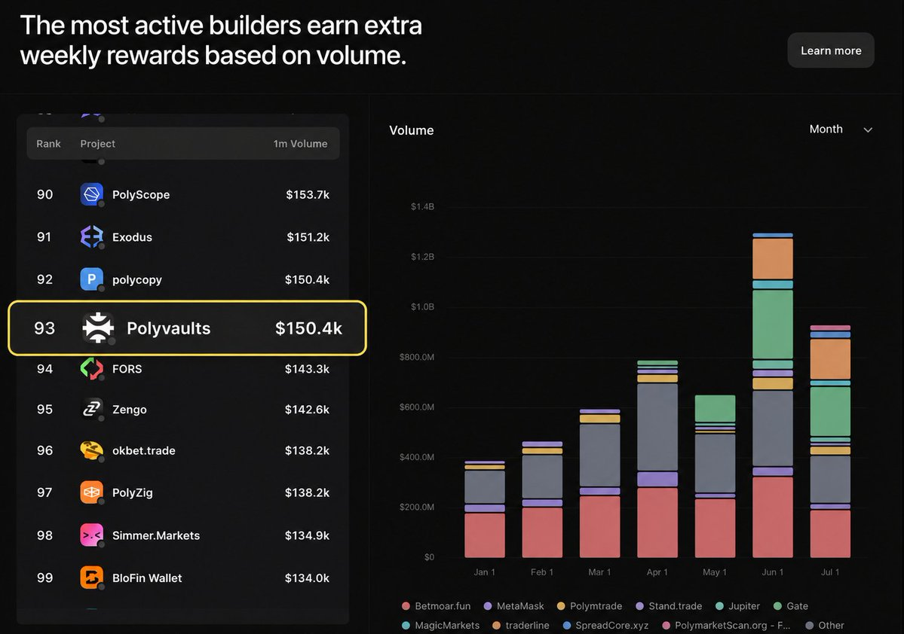This screenshot has width=904, height=634.
Task: Click the Apr 1 volume bar
Action: click(x=657, y=459)
